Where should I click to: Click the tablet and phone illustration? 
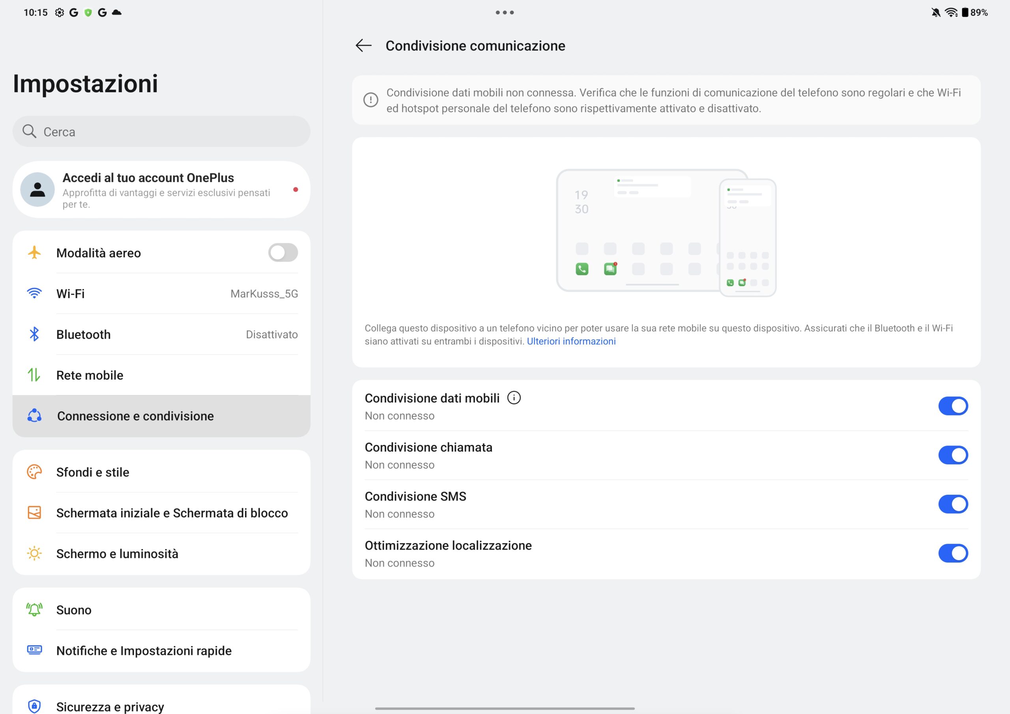(x=666, y=233)
